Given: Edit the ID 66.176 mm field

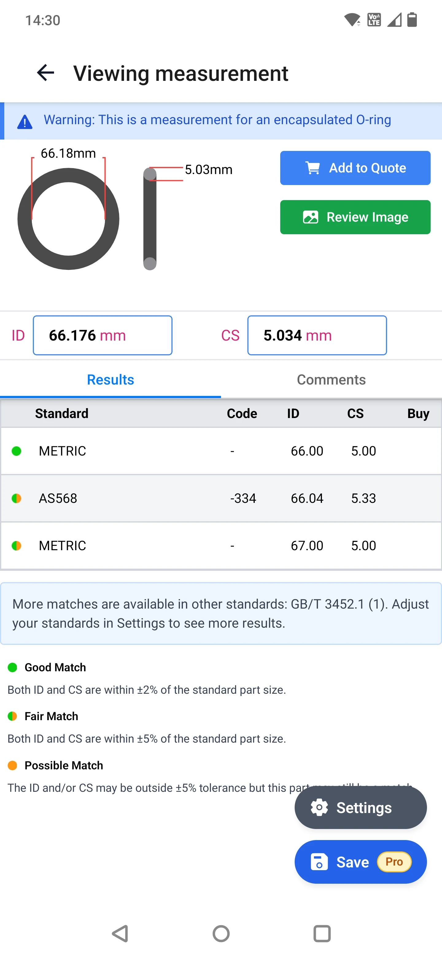Looking at the screenshot, I should [103, 335].
